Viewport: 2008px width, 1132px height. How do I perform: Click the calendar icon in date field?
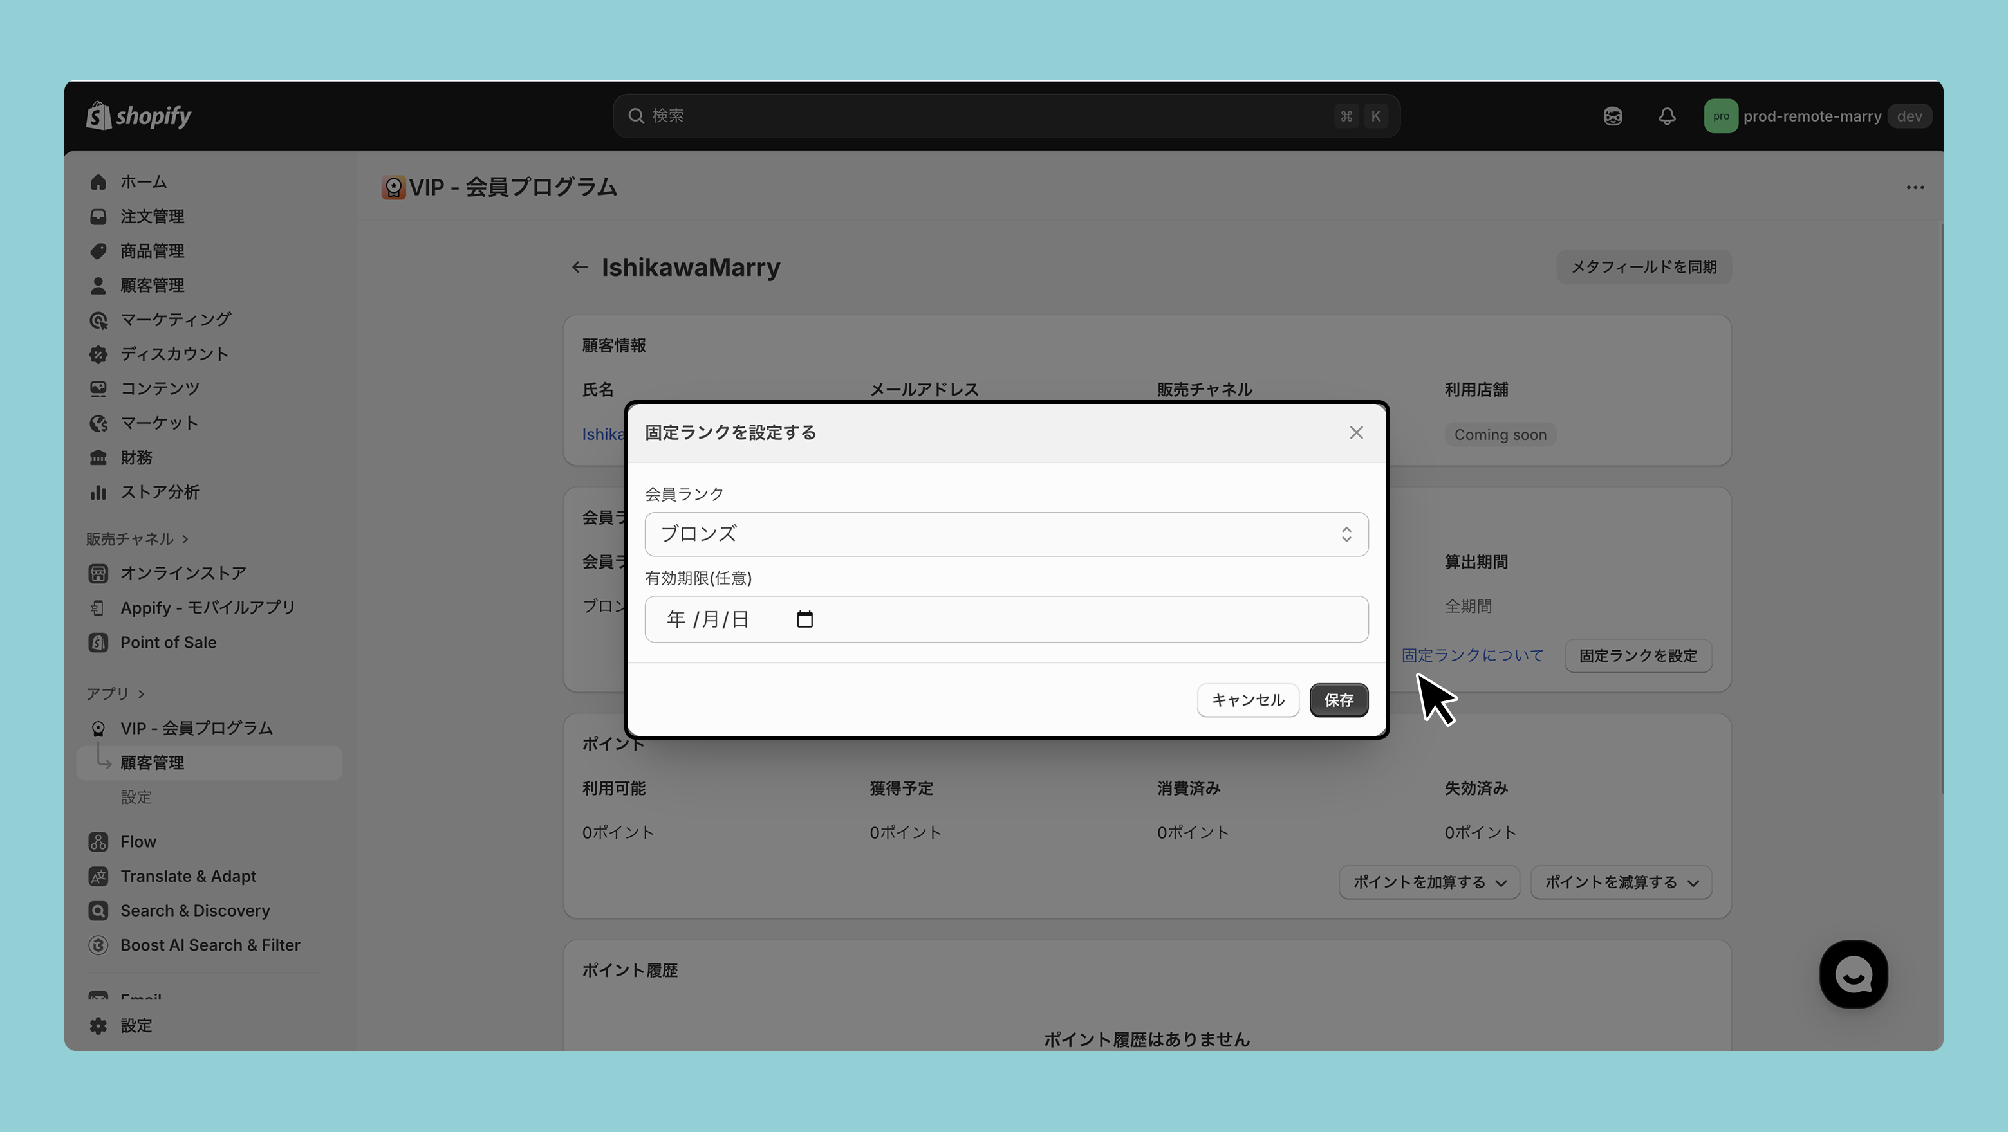click(804, 619)
